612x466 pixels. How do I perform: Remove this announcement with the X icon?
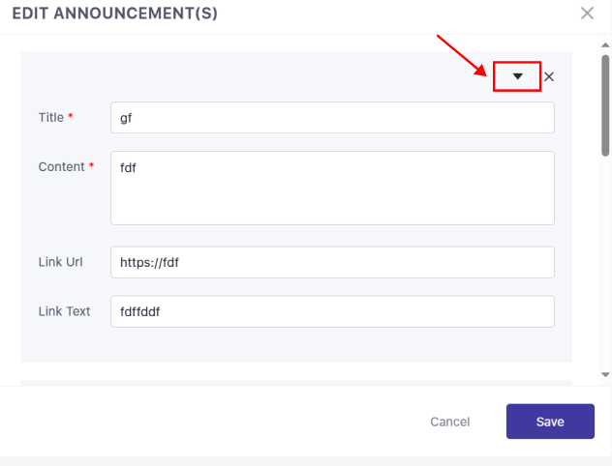coord(549,76)
